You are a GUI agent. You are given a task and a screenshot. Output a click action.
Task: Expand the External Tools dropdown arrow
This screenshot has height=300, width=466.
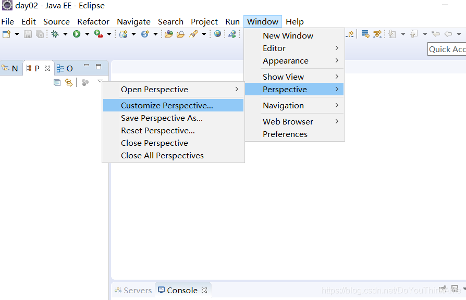click(x=109, y=34)
